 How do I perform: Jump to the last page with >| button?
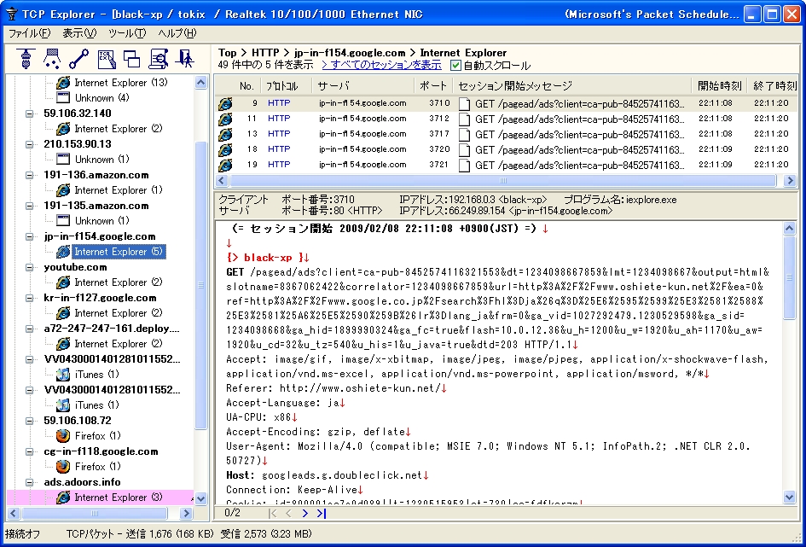click(x=322, y=513)
